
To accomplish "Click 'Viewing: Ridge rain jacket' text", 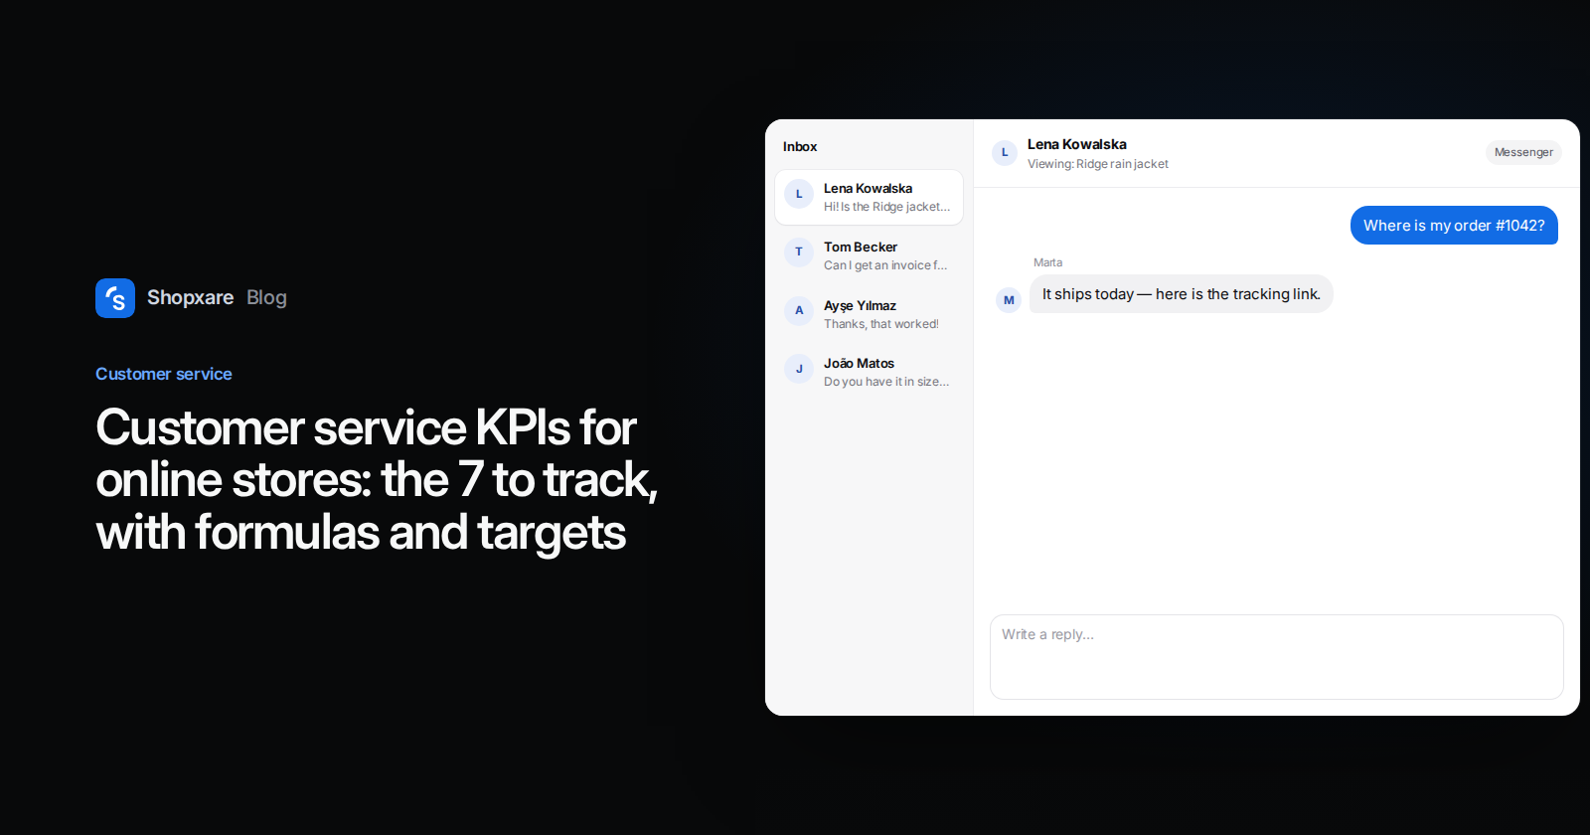I will coord(1098,164).
